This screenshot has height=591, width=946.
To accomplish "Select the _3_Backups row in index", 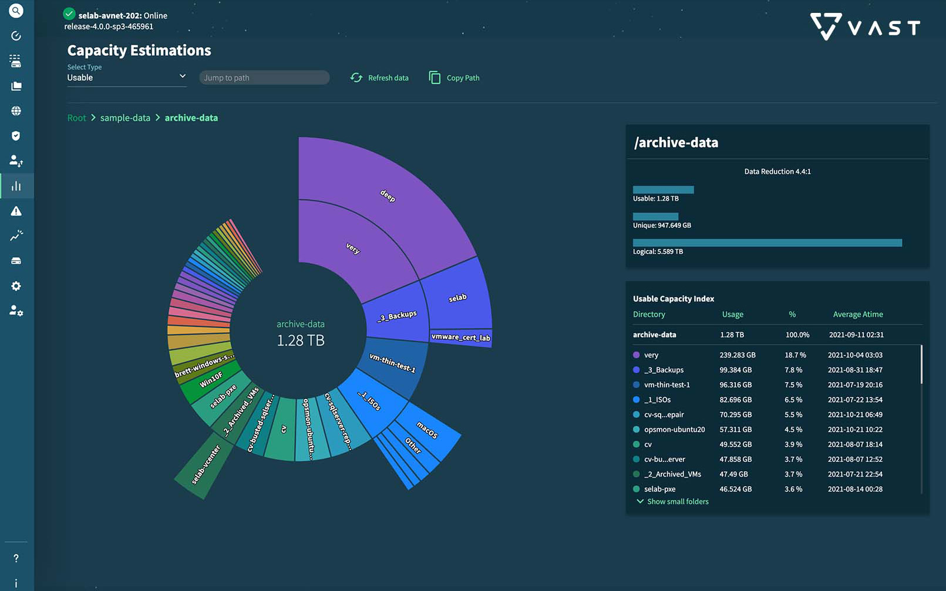I will click(664, 370).
